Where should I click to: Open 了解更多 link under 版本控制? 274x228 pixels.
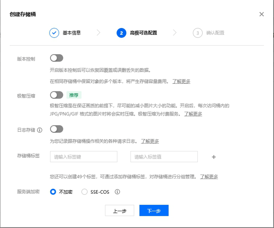(181, 81)
